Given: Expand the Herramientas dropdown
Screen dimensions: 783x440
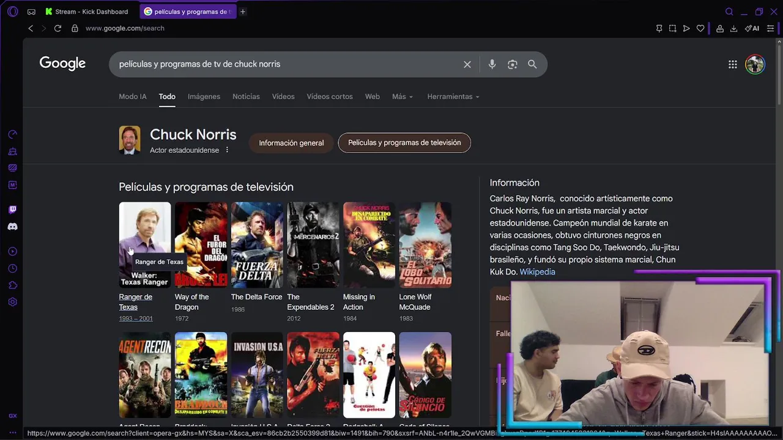Looking at the screenshot, I should coord(453,97).
